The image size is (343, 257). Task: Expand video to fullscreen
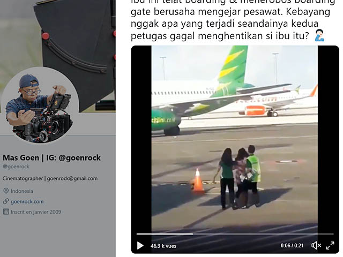point(330,246)
